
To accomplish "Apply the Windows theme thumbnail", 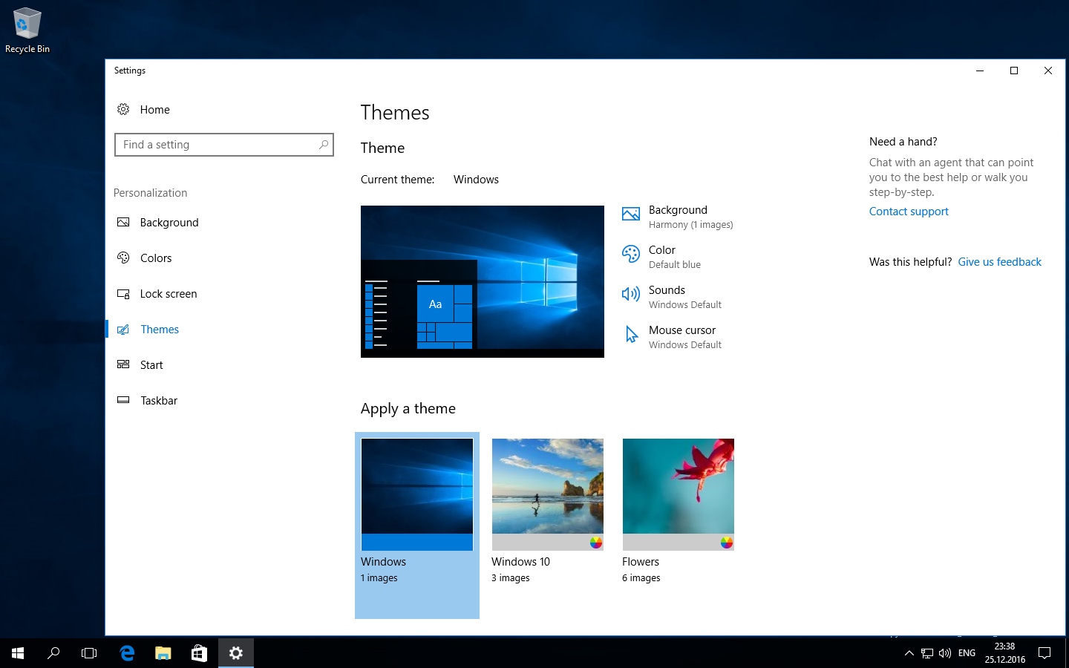I will pos(417,494).
